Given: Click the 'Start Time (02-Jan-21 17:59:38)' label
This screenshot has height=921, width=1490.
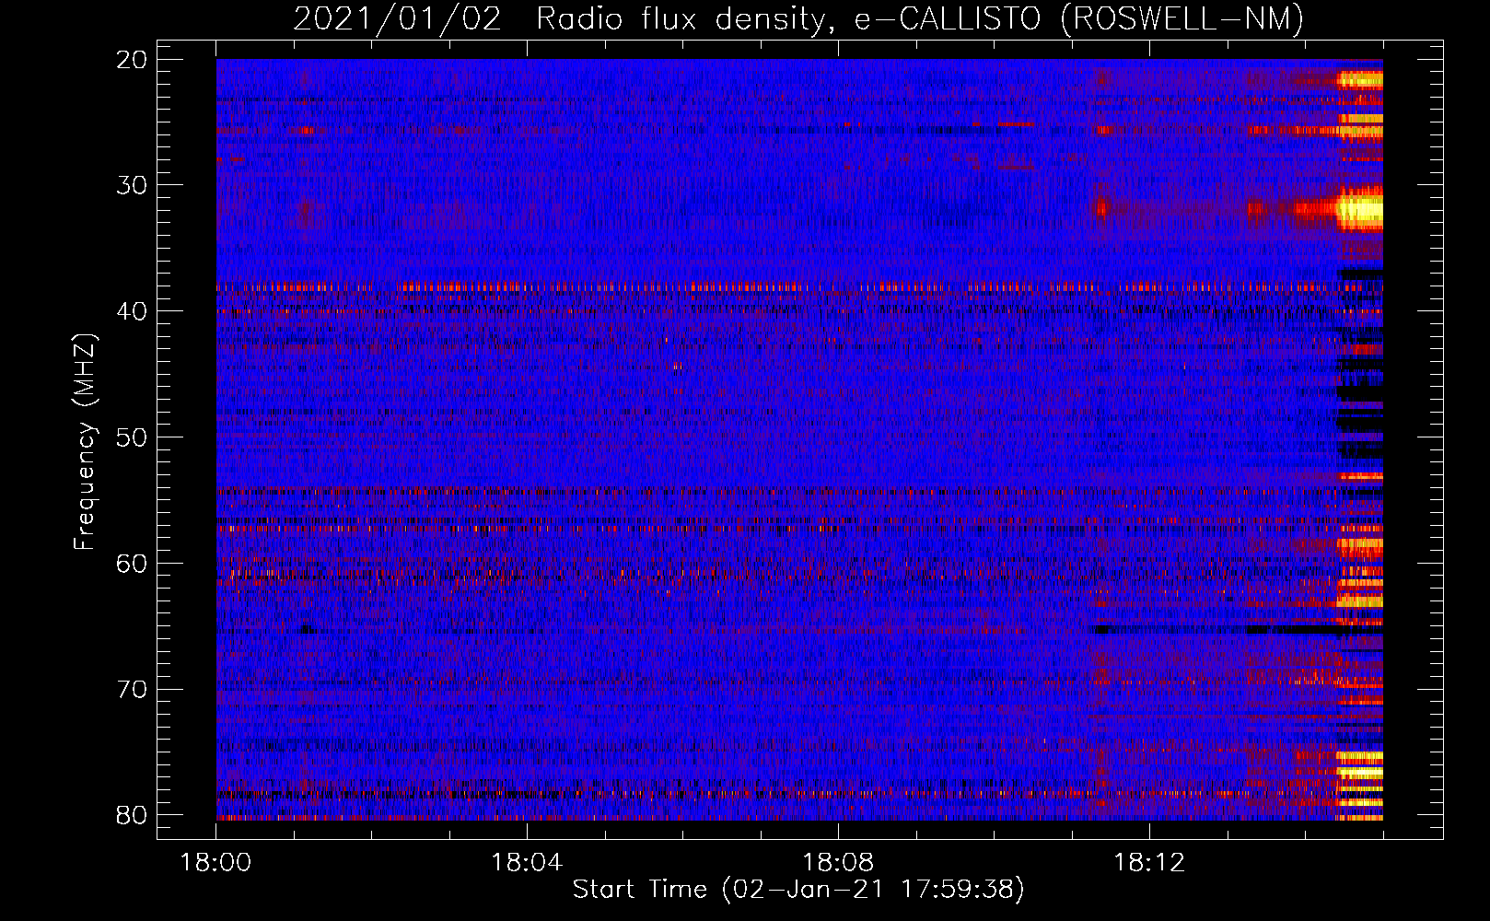Looking at the screenshot, I should [798, 890].
